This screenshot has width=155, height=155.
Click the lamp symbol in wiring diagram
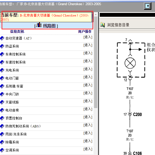(130, 63)
